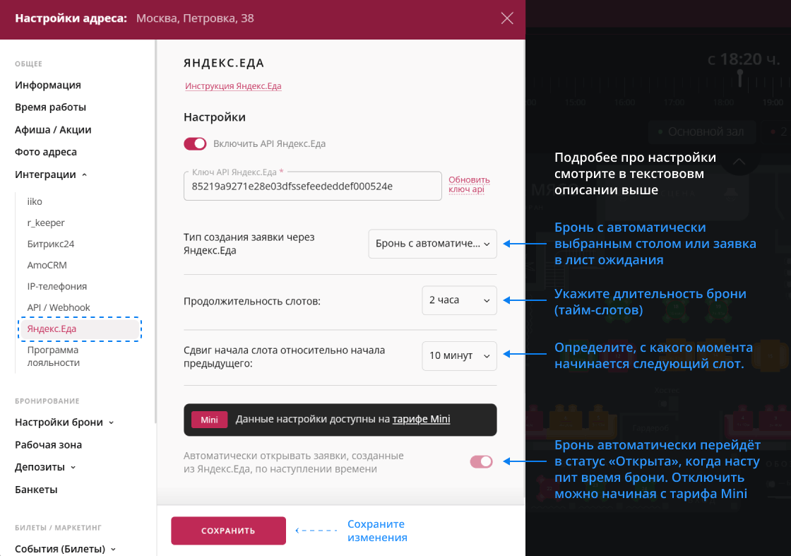
Task: Toggle automatic opening of Яндекс.Еда requests
Action: coord(482,461)
